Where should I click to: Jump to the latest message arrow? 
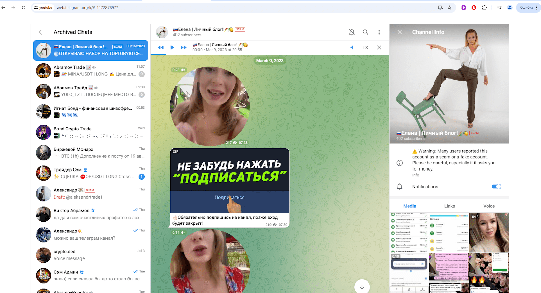362,287
